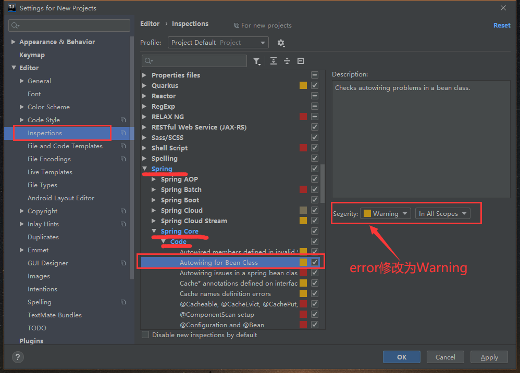Click the project-level icon next to Code Style
The height and width of the screenshot is (373, 520).
pyautogui.click(x=123, y=120)
